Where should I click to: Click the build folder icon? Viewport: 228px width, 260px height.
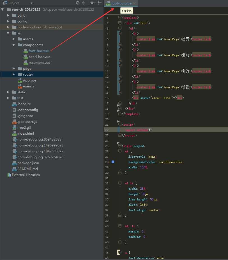click(14, 15)
